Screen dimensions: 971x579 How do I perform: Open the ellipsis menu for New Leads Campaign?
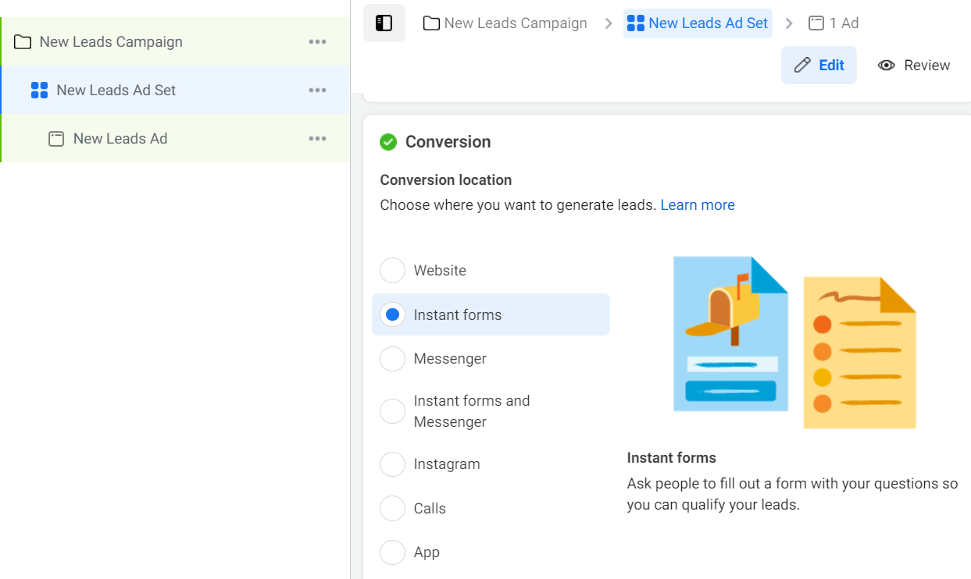point(317,41)
